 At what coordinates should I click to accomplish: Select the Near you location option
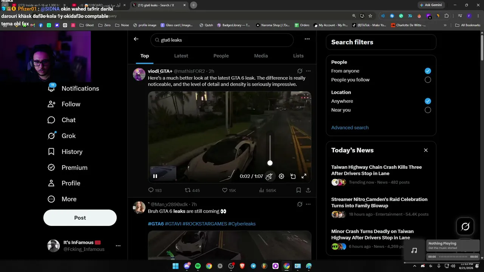[428, 110]
